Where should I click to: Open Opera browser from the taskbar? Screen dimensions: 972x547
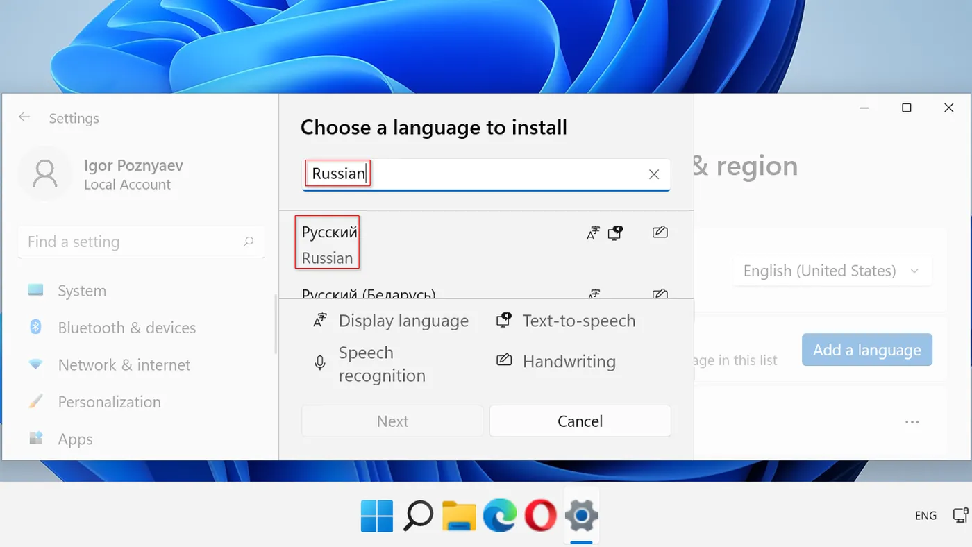point(540,516)
